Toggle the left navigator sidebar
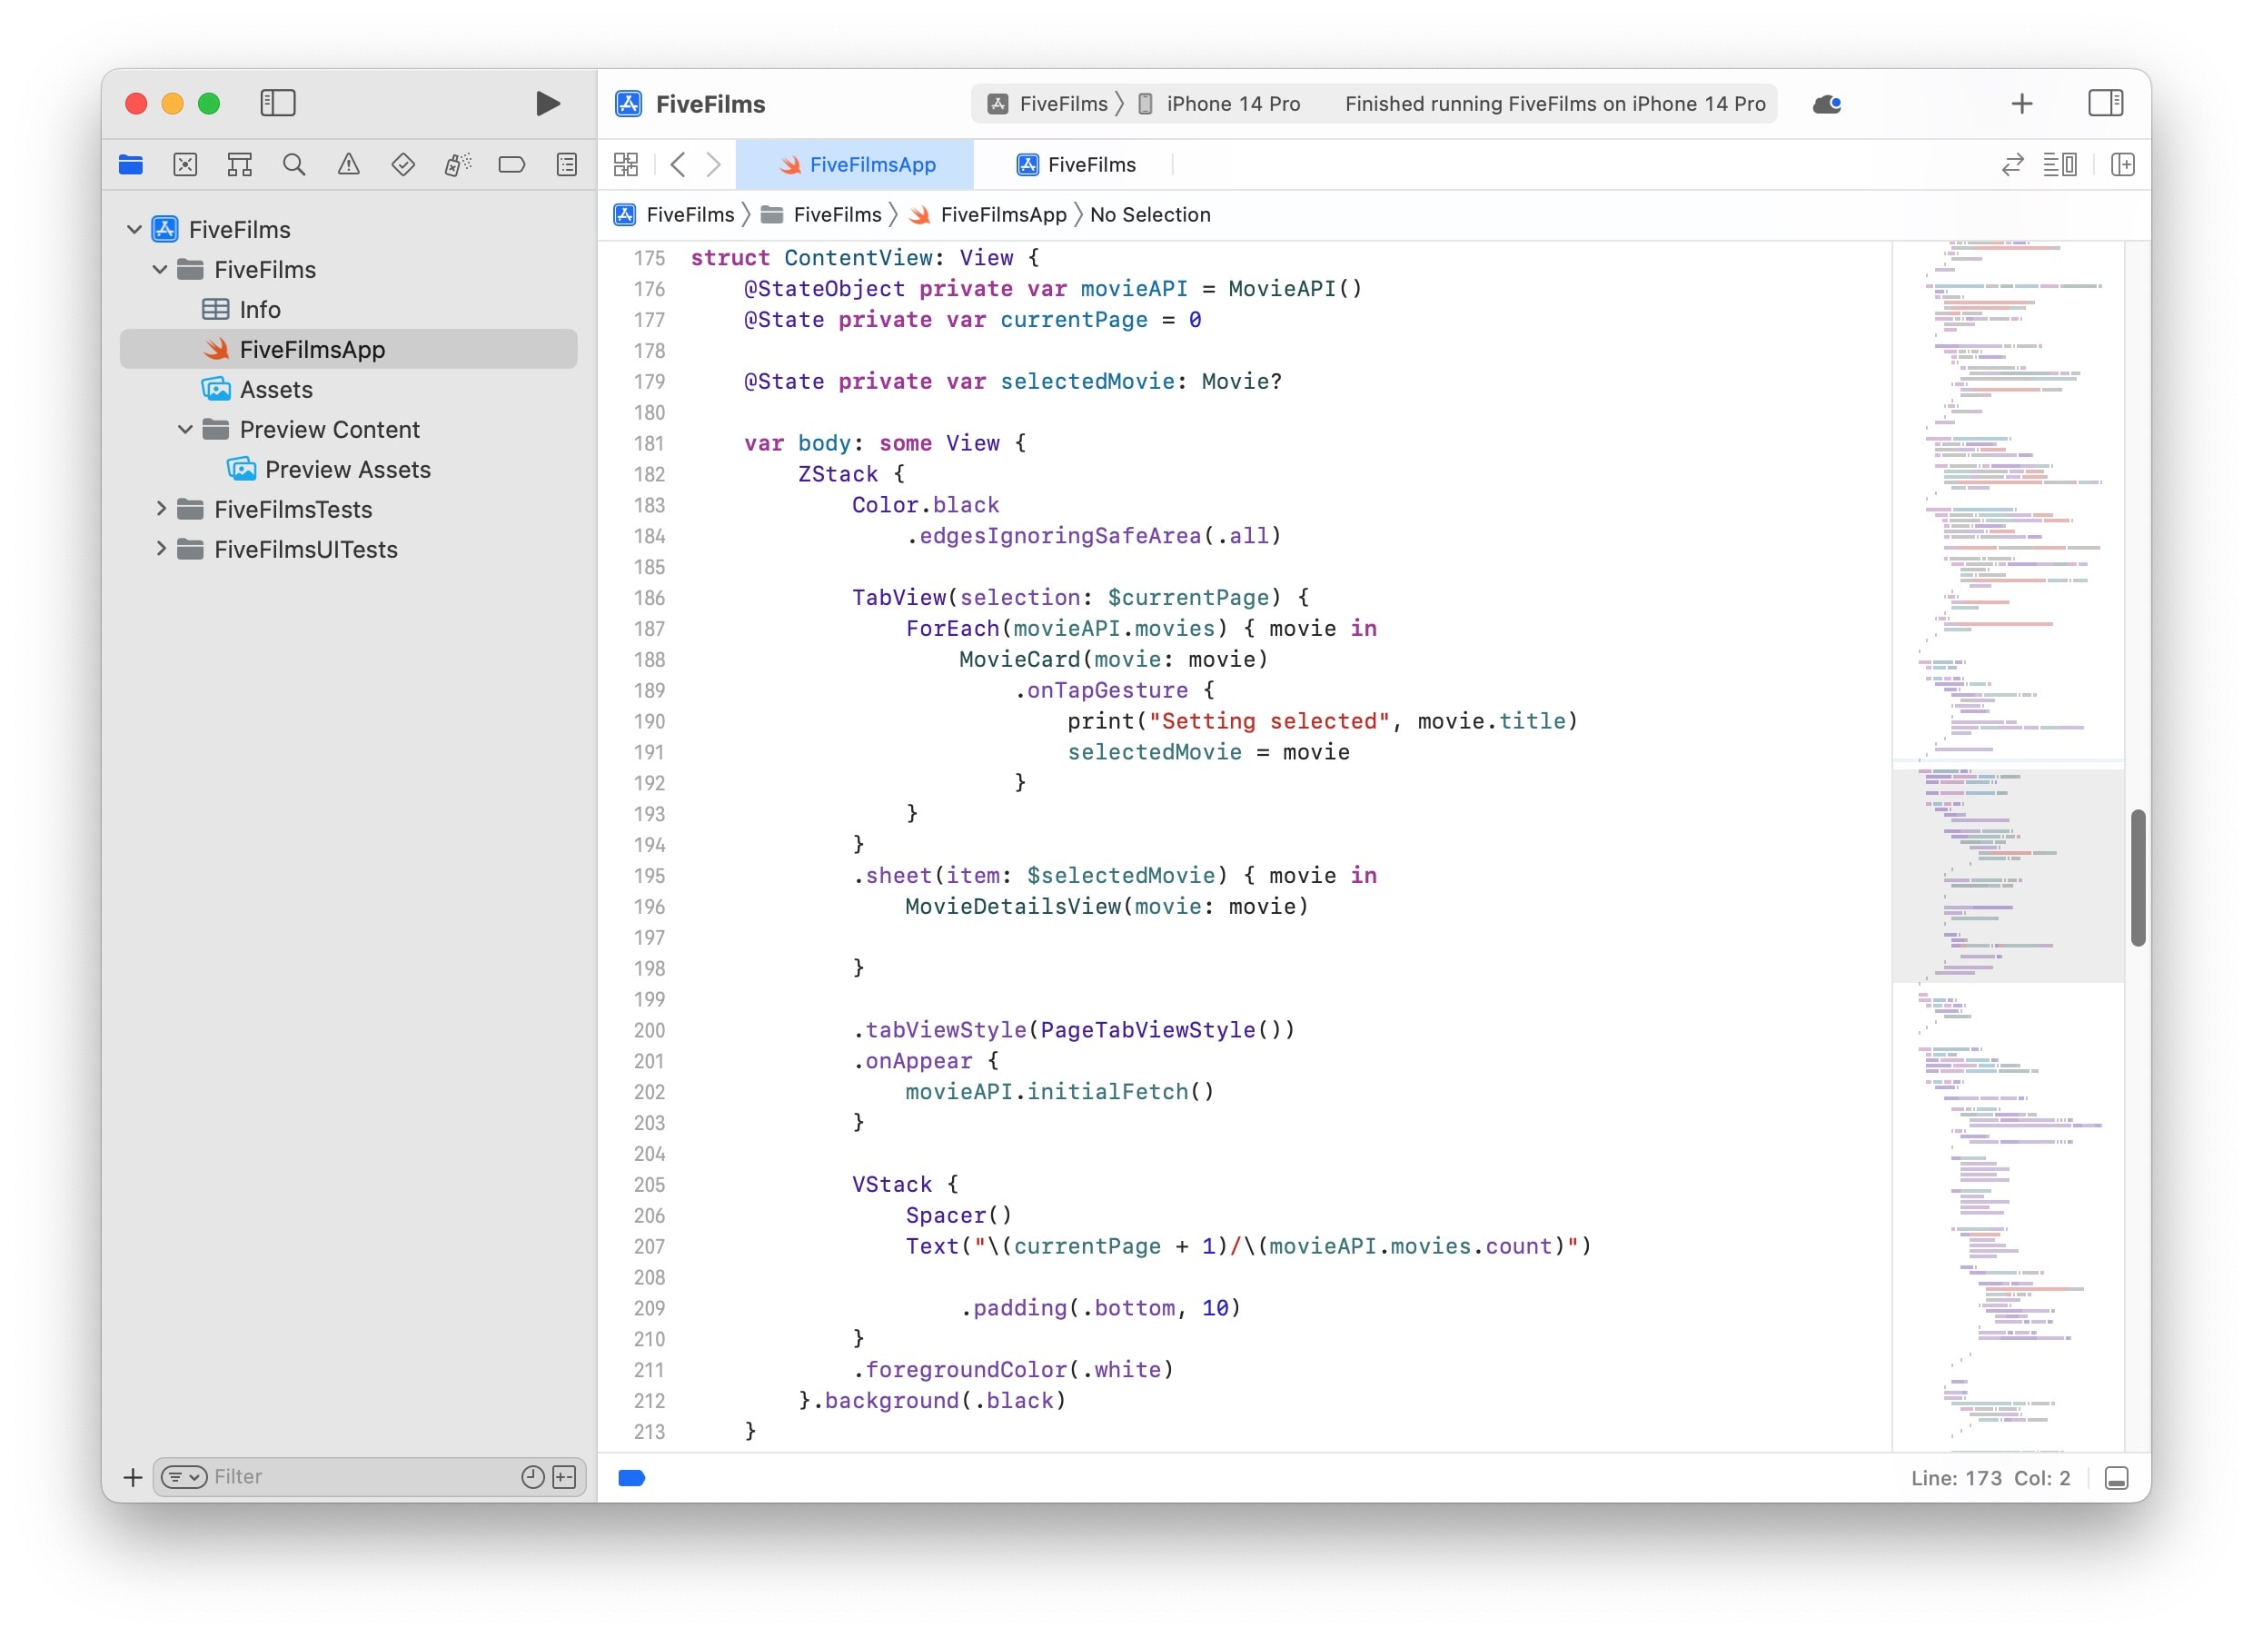This screenshot has width=2253, height=1637. (278, 104)
